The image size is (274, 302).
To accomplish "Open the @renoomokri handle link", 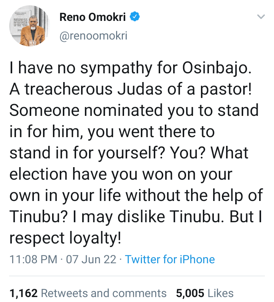I will pyautogui.click(x=93, y=36).
